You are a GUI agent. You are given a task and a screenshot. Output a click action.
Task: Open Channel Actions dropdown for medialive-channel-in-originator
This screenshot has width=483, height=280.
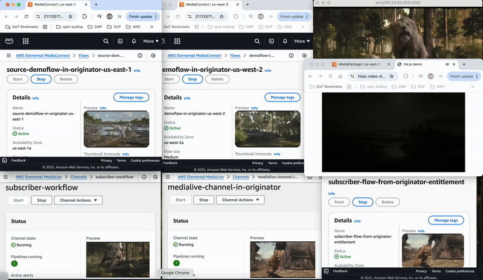(240, 200)
